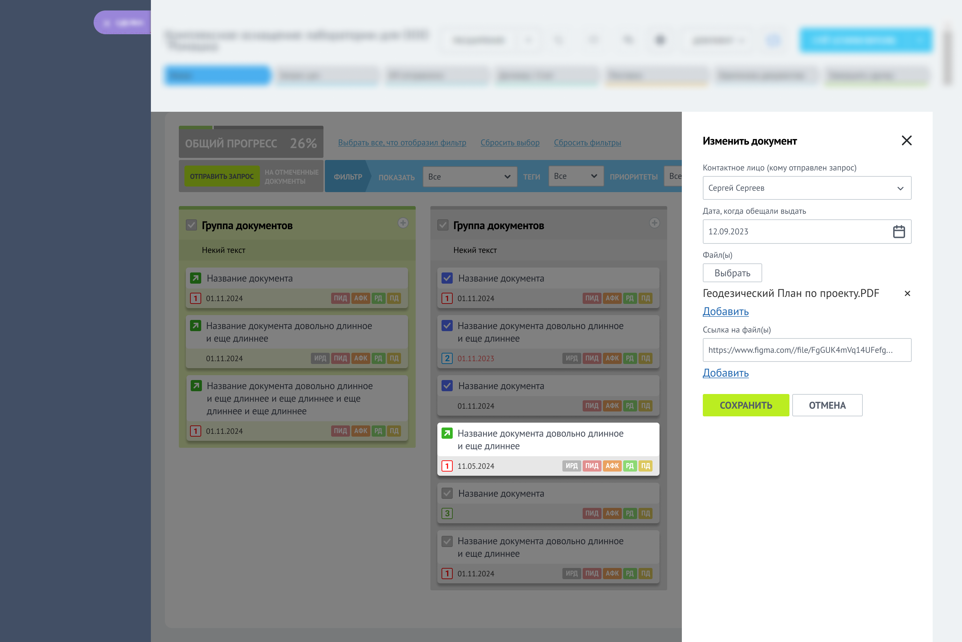Click plus icon on green document group
962x642 pixels.
pyautogui.click(x=403, y=223)
